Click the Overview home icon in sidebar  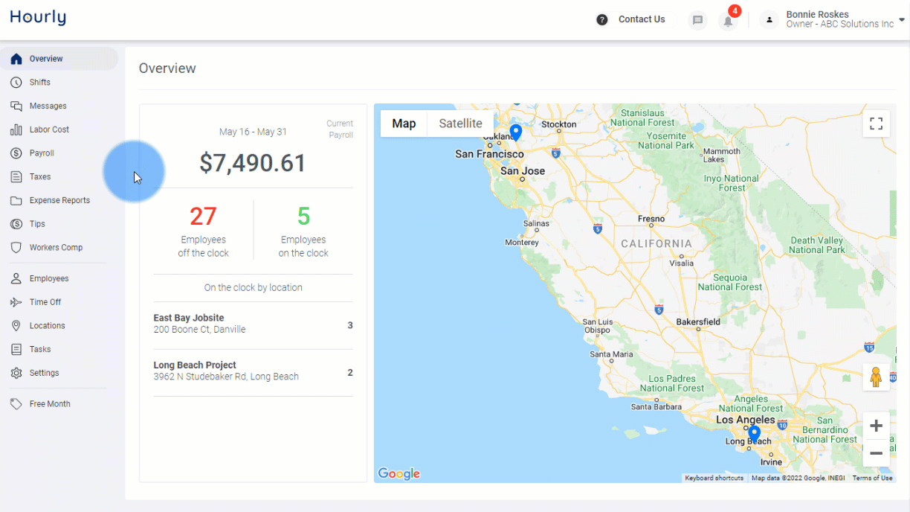(16, 59)
